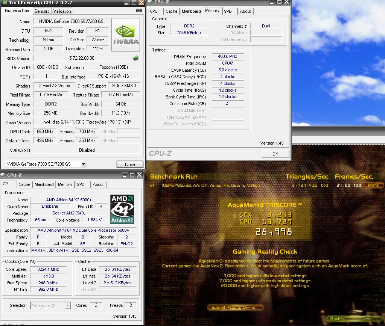This screenshot has height=326, width=385.
Task: Open Mainboard tab in Memory CPU-Z window
Action: tap(191, 11)
